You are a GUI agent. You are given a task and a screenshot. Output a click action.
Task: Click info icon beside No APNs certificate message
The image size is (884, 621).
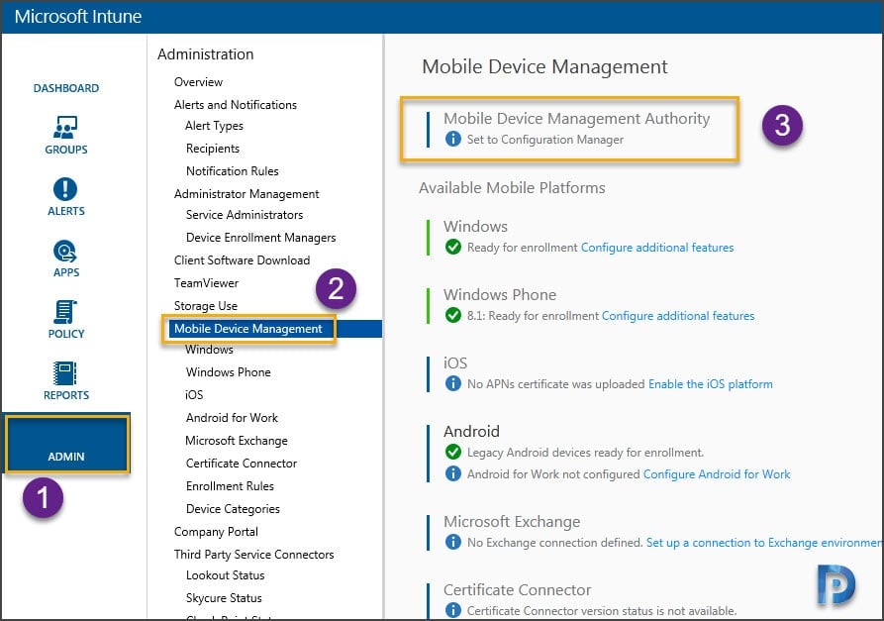[452, 383]
